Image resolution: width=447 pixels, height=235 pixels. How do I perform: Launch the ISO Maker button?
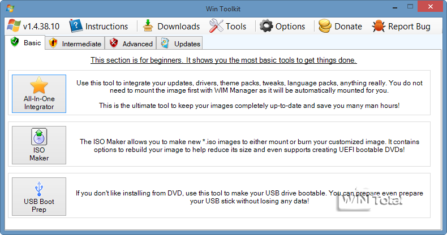point(39,145)
